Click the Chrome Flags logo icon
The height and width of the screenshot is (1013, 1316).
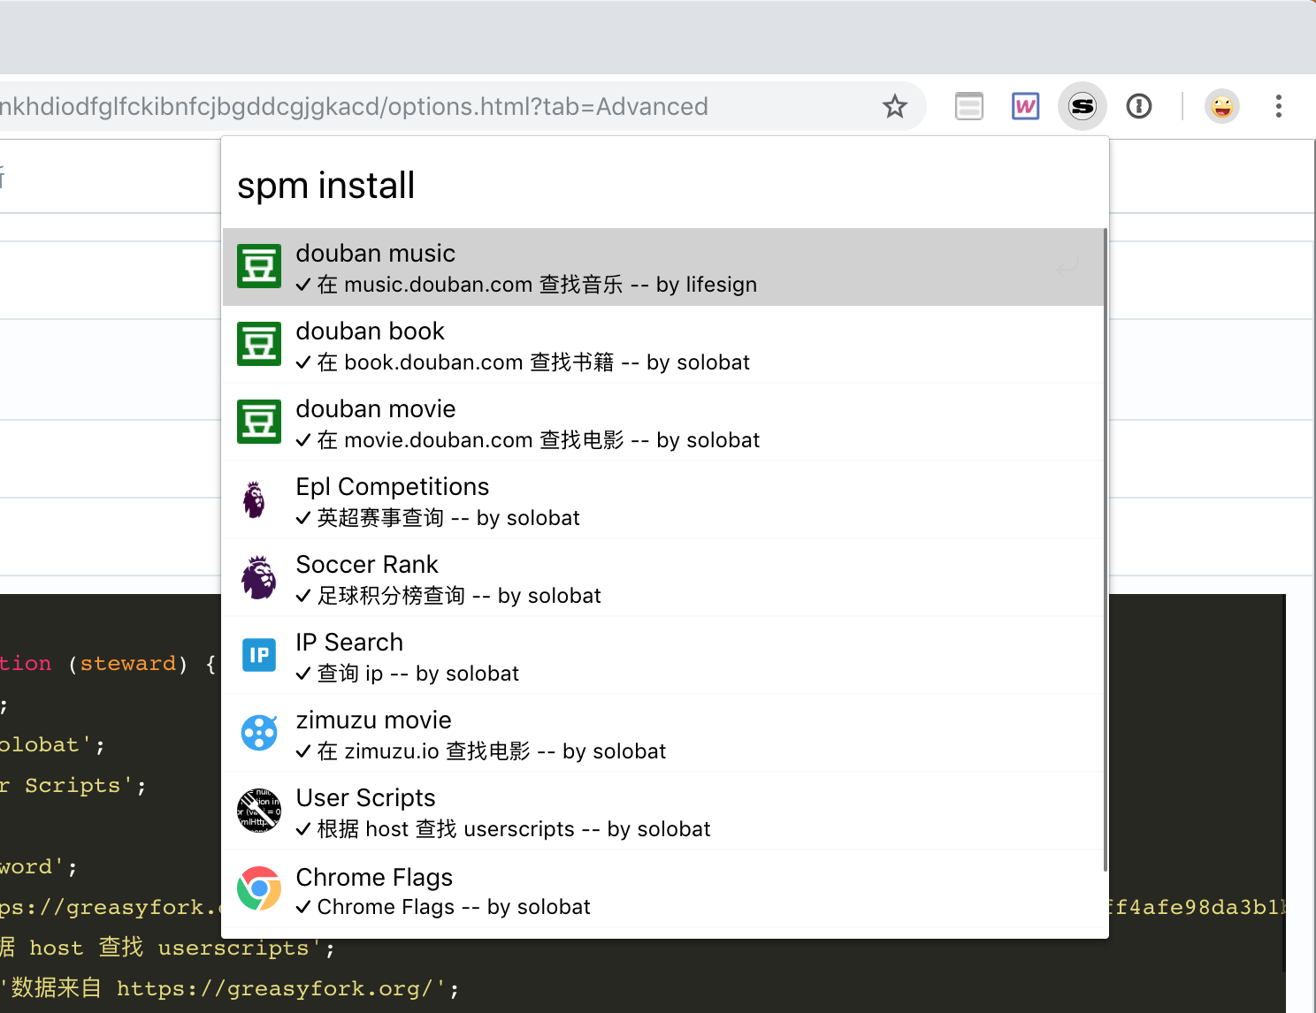259,888
